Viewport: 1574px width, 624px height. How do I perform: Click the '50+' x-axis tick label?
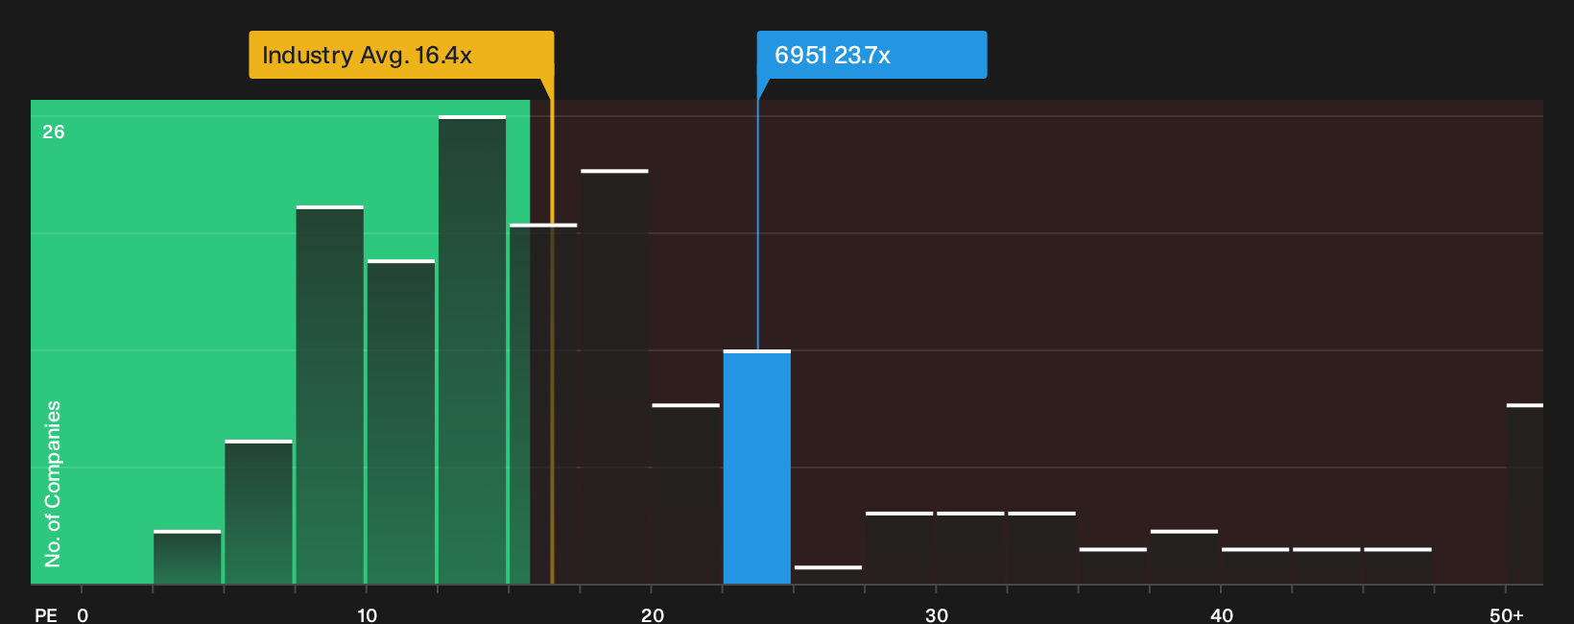[x=1507, y=615]
